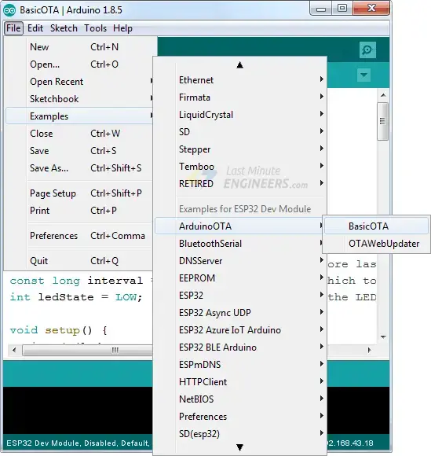Expand the ESP32 examples submenu

pyautogui.click(x=240, y=295)
